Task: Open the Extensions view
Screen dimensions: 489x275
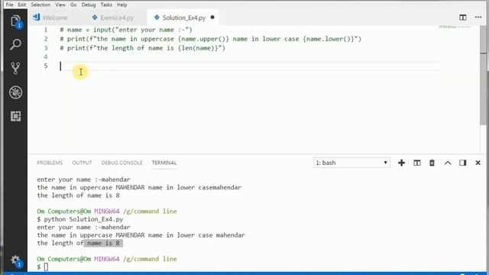Action: pos(15,116)
